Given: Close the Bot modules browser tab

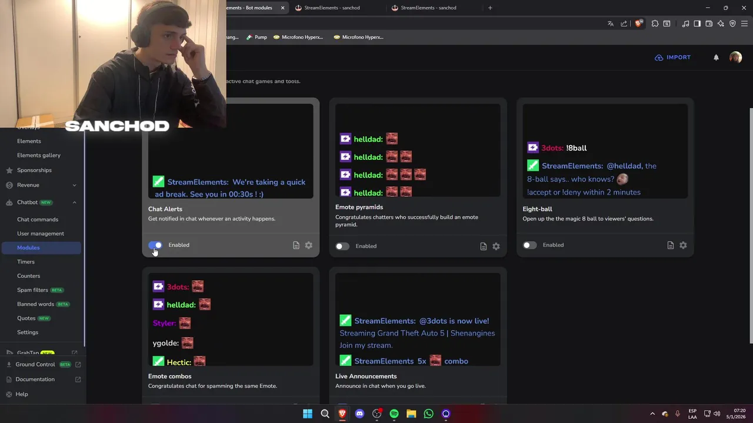Looking at the screenshot, I should coord(283,8).
